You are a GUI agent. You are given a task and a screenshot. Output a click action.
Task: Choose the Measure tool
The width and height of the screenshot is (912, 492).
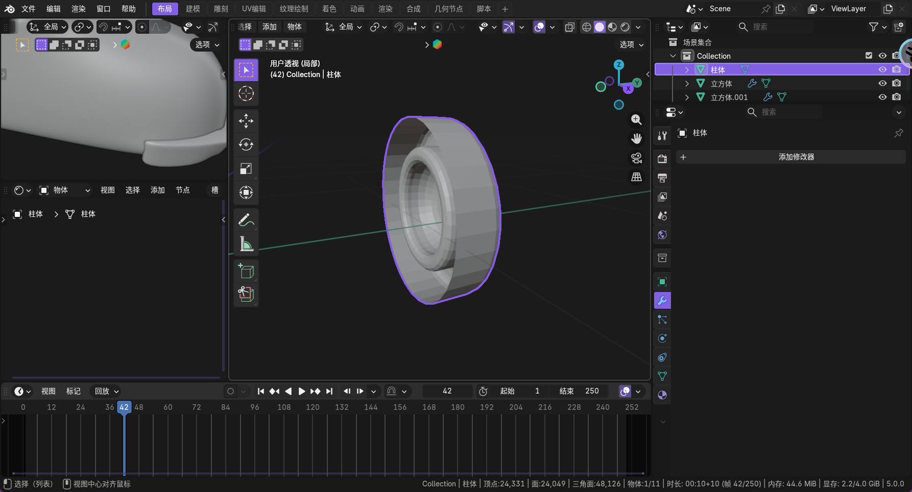click(x=246, y=244)
